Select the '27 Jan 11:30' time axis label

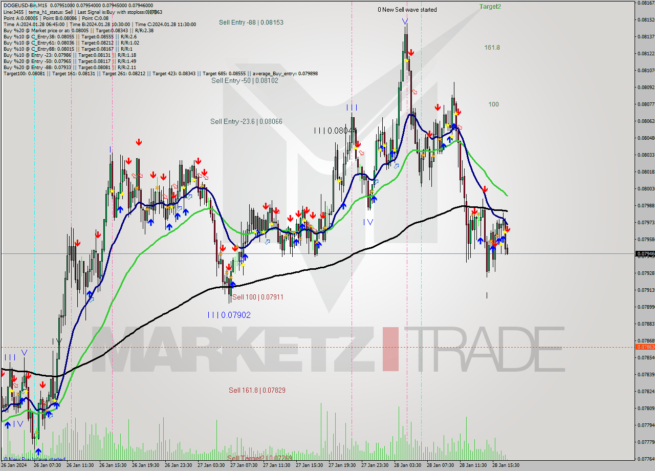click(276, 465)
